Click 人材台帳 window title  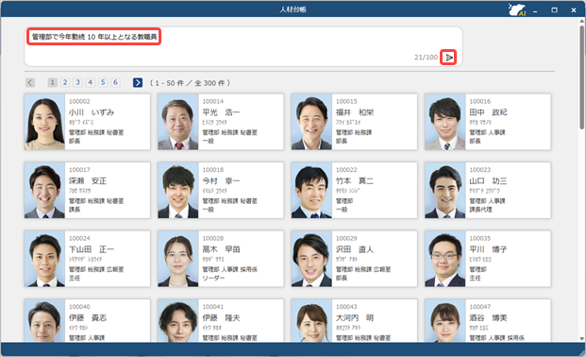(293, 9)
